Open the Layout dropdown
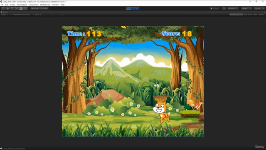This screenshot has height=150, width=266. (x=259, y=8)
